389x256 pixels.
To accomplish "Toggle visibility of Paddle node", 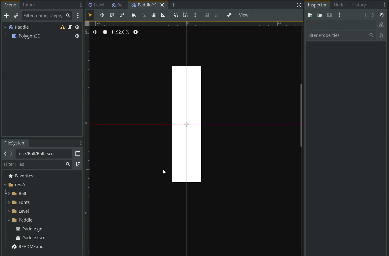I will (x=77, y=27).
